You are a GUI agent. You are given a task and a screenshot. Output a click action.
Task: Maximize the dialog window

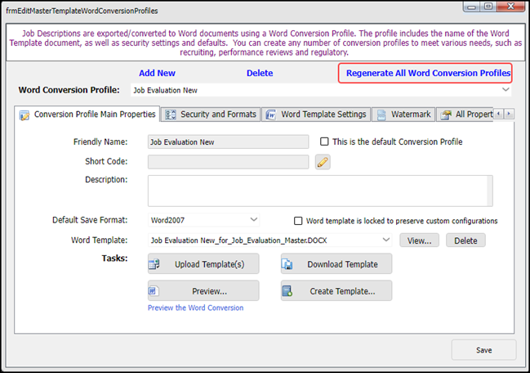point(488,7)
